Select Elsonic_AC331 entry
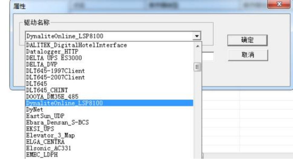The width and height of the screenshot is (293, 159). tap(109, 148)
